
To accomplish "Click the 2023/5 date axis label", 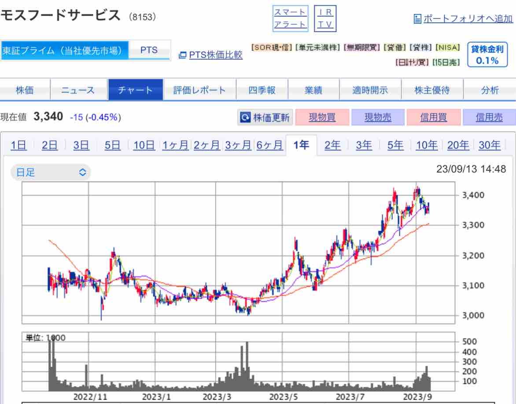I will click(x=284, y=397).
